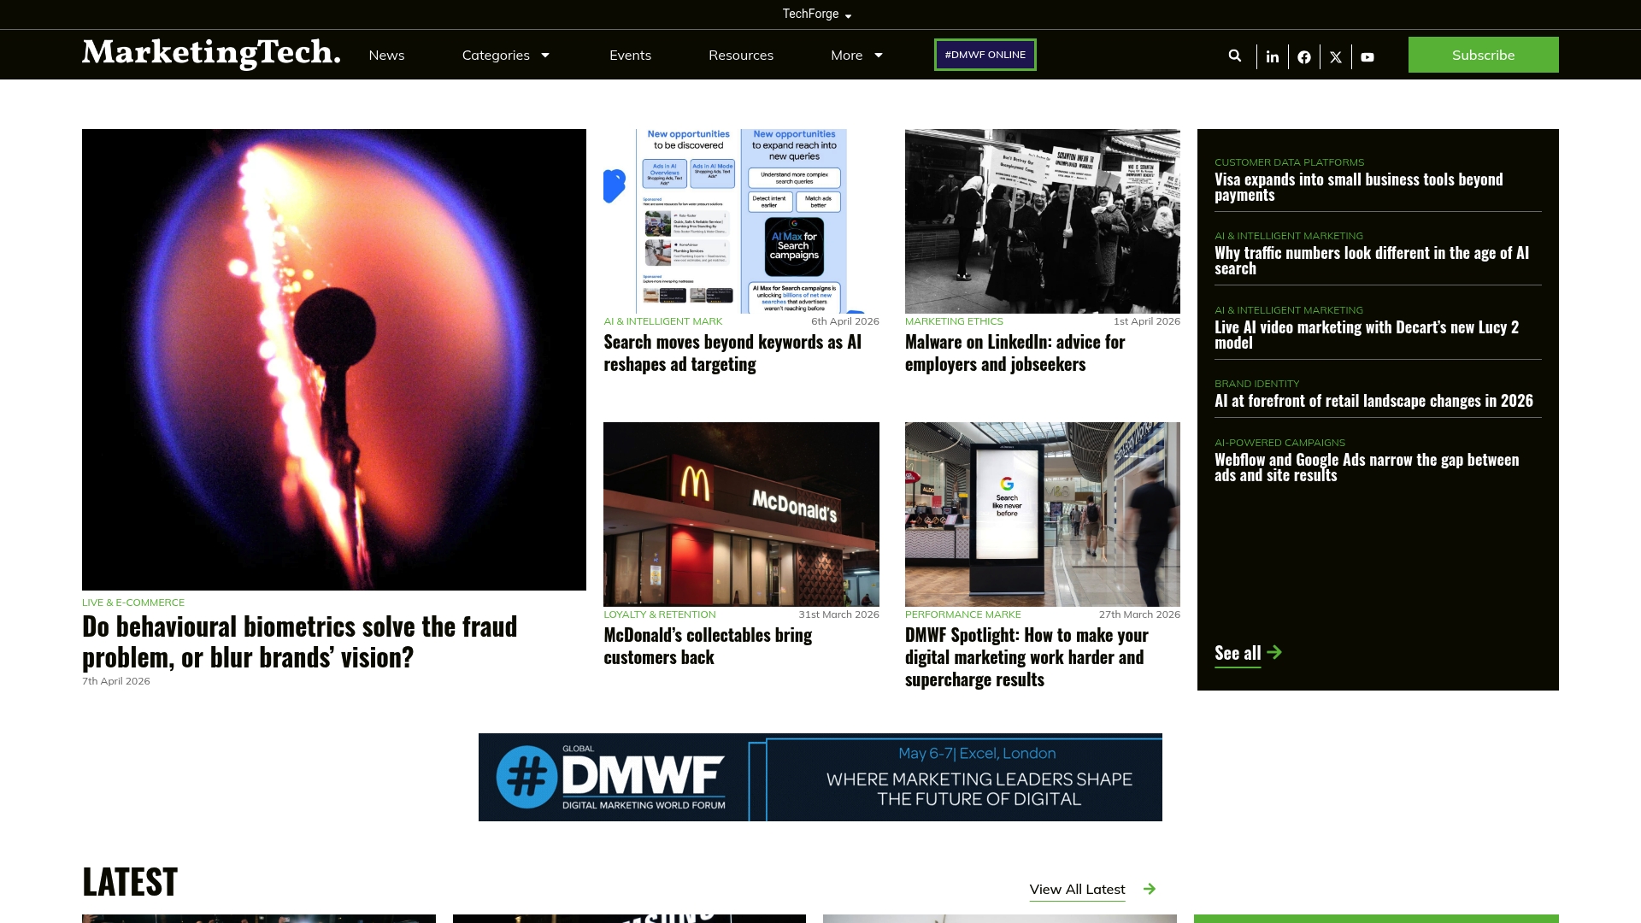Click the McDonald's storefront thumbnail

(x=741, y=514)
